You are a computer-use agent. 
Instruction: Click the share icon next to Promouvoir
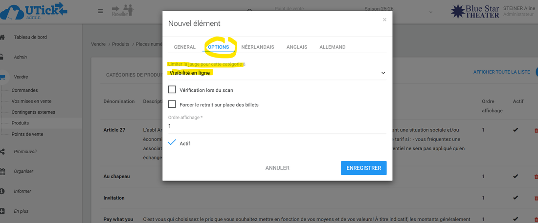click(3, 152)
